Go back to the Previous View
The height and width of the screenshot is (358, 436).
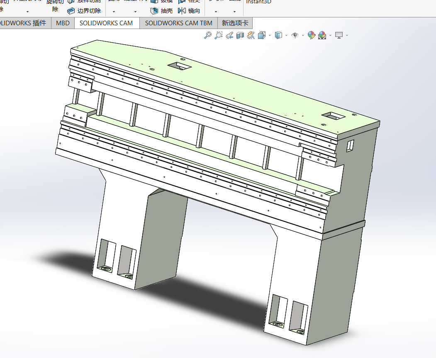click(x=229, y=35)
